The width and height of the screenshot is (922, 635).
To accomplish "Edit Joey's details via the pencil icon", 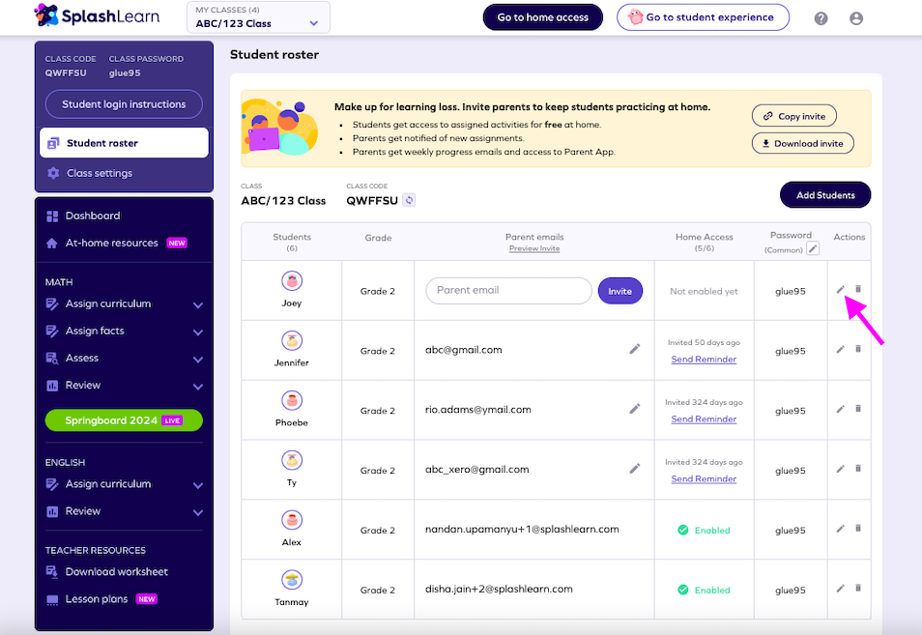I will point(839,290).
